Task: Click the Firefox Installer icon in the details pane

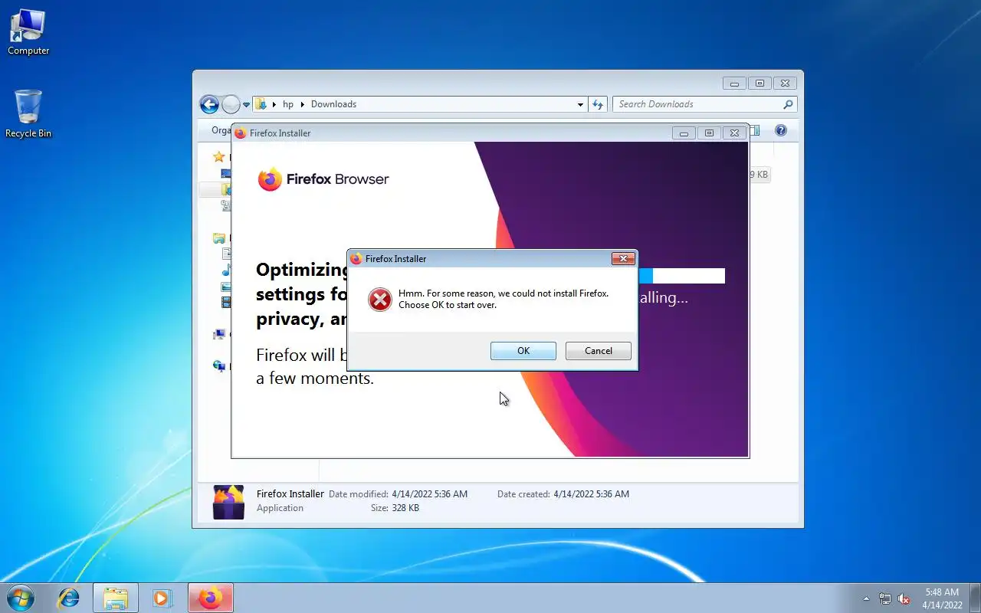Action: click(x=228, y=502)
